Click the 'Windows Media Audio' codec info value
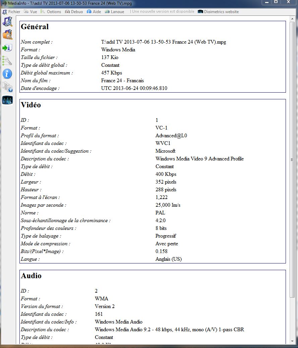Image resolution: width=298 pixels, height=348 pixels. [119, 322]
